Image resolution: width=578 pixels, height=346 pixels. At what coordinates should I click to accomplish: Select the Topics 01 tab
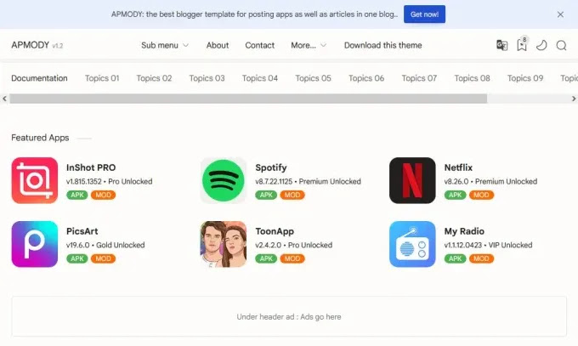tap(102, 78)
